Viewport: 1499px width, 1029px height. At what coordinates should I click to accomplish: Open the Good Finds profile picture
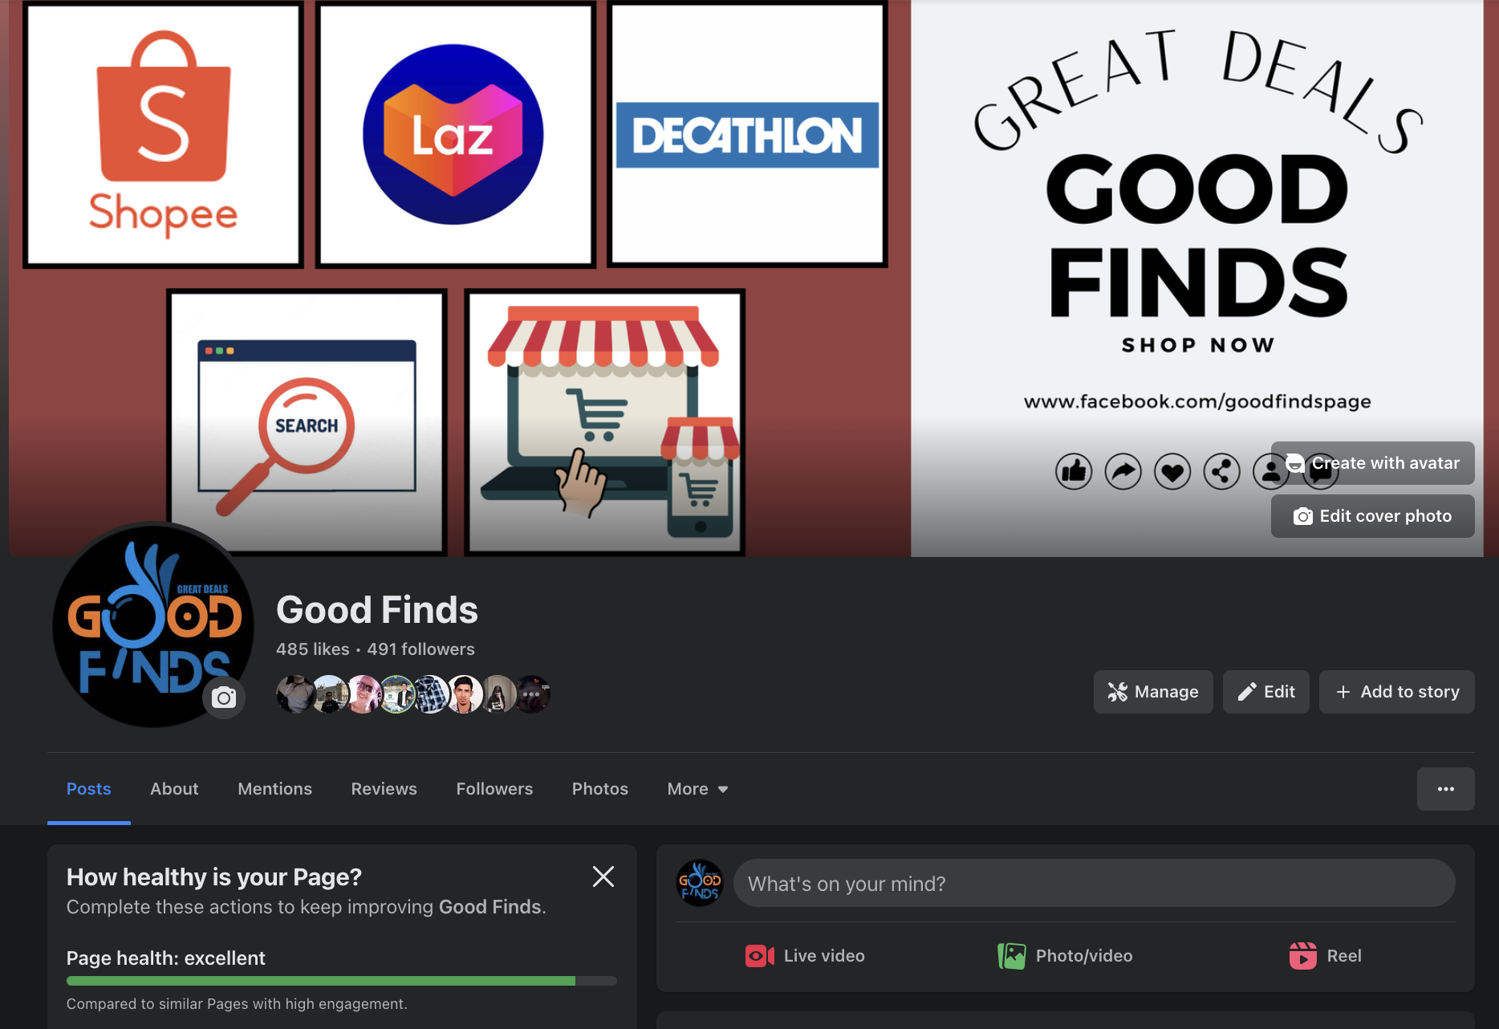153,625
